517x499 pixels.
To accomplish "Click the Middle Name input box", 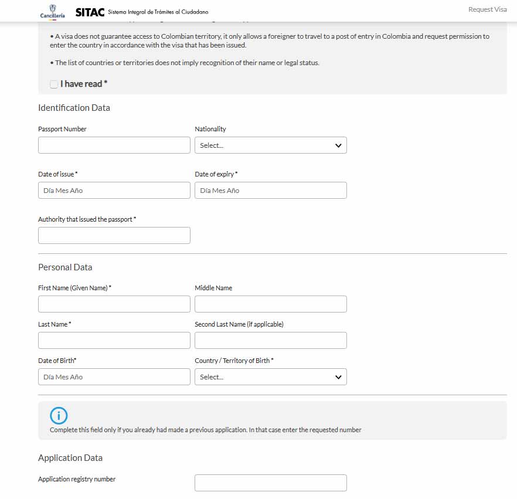I will click(x=271, y=304).
